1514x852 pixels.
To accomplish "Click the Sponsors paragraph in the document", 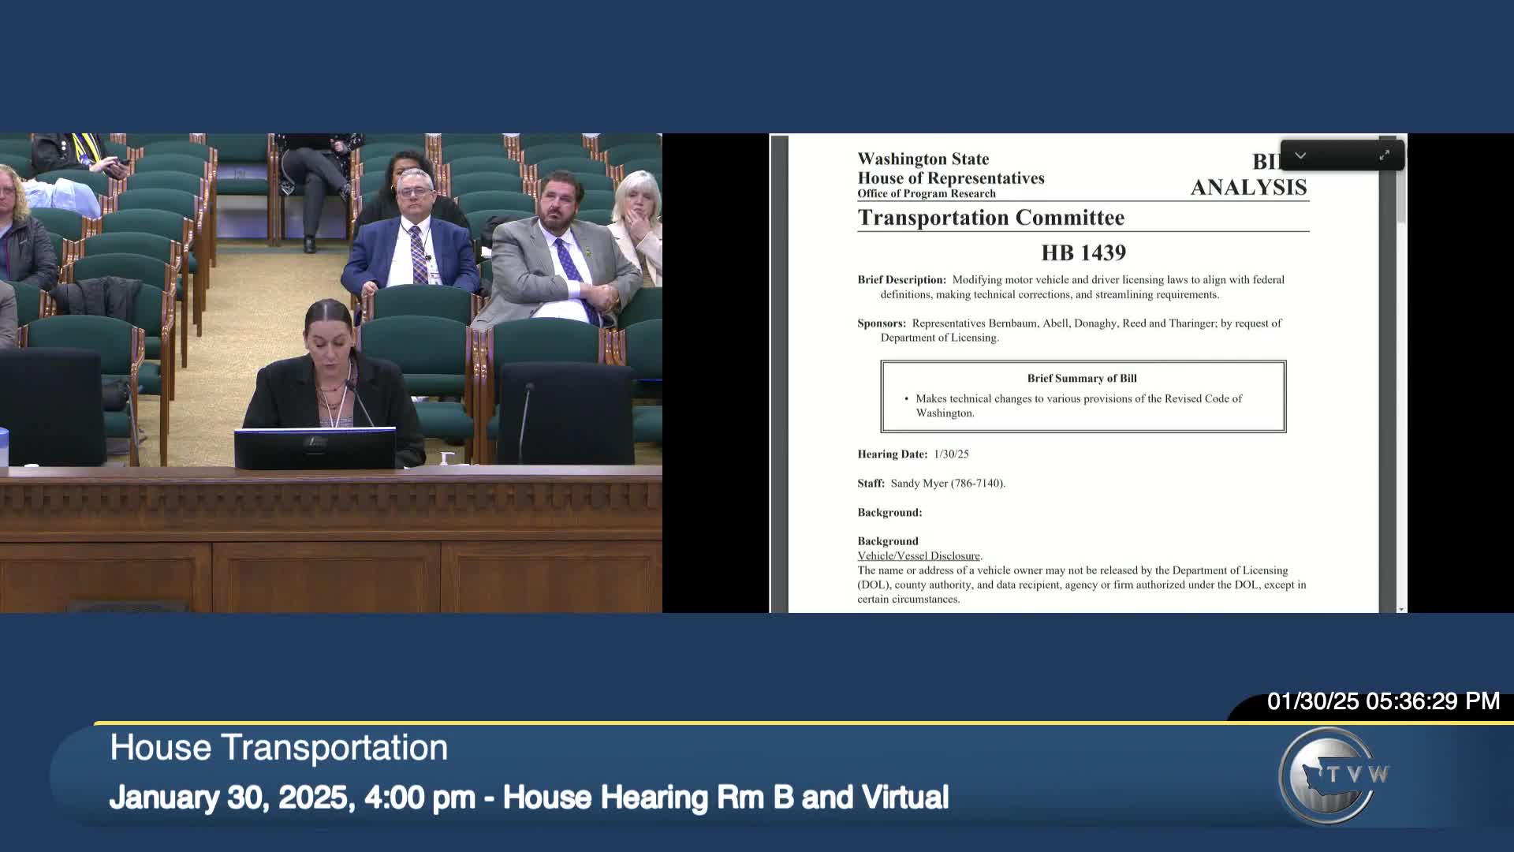I will 1069,330.
